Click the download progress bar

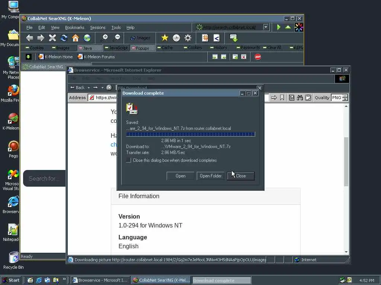[190, 134]
